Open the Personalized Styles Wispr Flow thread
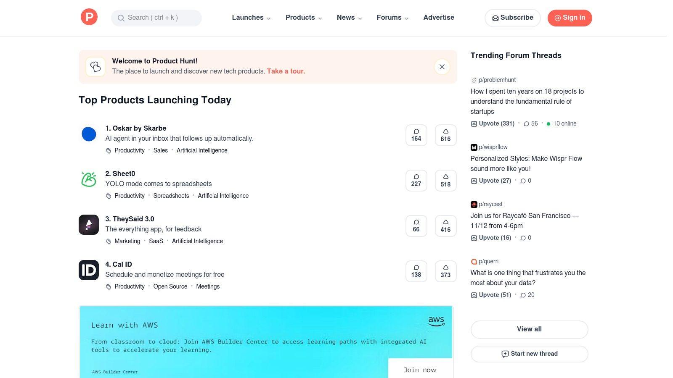Image resolution: width=673 pixels, height=378 pixels. (526, 164)
